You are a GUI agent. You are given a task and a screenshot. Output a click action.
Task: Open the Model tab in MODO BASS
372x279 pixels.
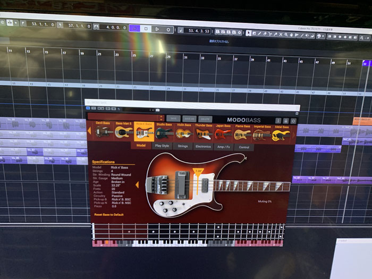tap(141, 145)
